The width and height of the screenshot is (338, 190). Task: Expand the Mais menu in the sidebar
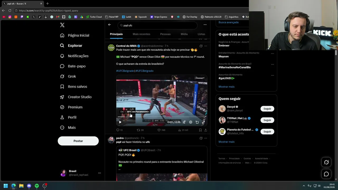coord(68,127)
